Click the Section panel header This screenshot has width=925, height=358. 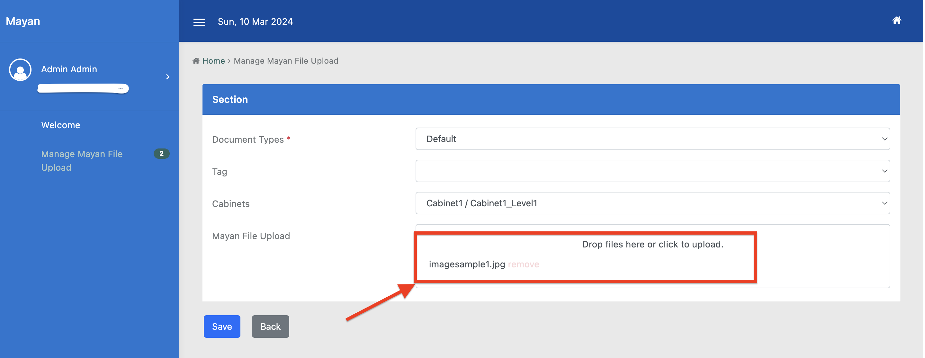tap(551, 100)
